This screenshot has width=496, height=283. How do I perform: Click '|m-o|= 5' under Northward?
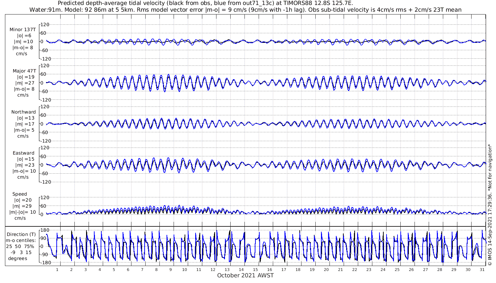[24, 130]
